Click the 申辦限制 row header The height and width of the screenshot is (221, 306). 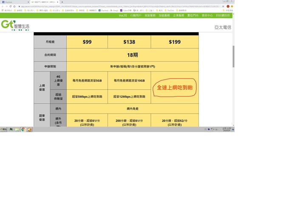click(x=50, y=66)
